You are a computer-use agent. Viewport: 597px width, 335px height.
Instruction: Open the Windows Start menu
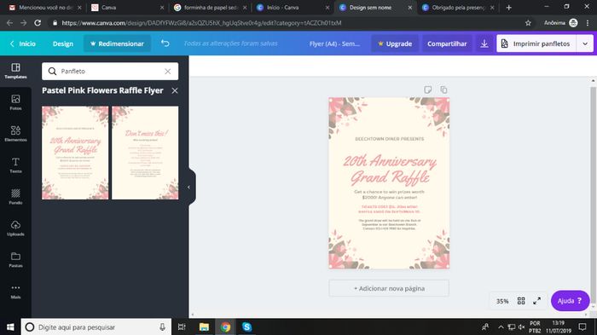10,326
